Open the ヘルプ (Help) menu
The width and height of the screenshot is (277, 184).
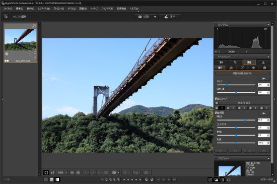(x=134, y=9)
